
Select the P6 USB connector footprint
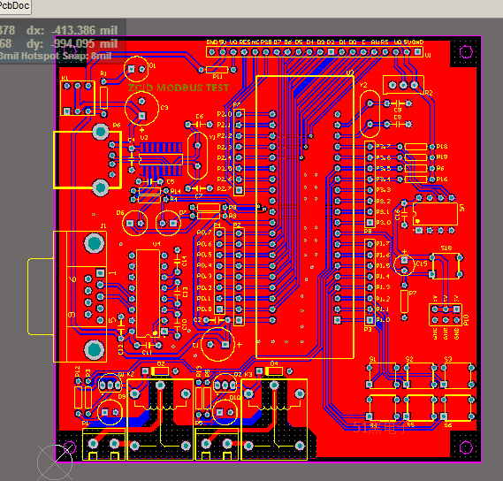click(88, 159)
